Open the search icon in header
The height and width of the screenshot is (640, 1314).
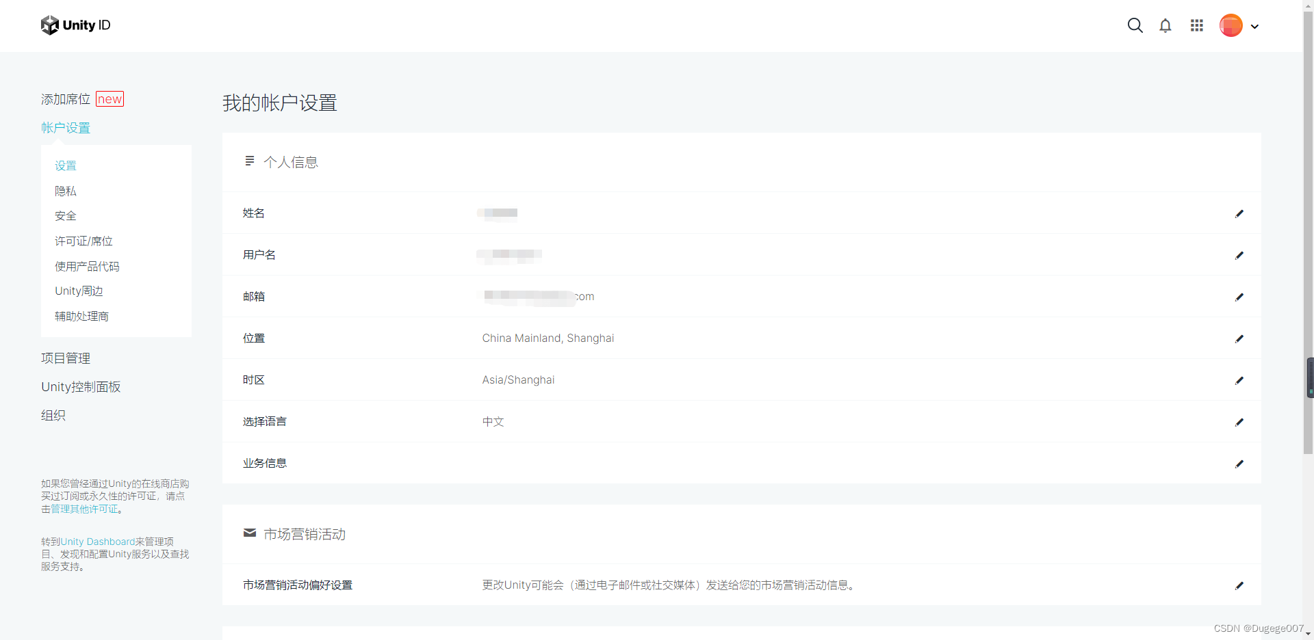(x=1135, y=26)
